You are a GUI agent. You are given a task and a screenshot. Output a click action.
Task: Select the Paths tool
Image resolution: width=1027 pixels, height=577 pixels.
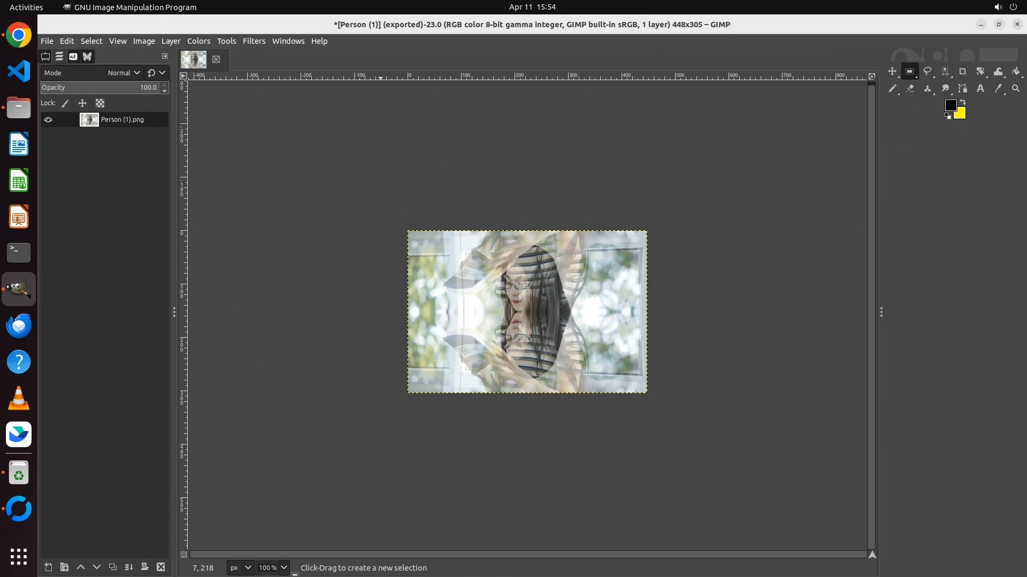pos(963,89)
